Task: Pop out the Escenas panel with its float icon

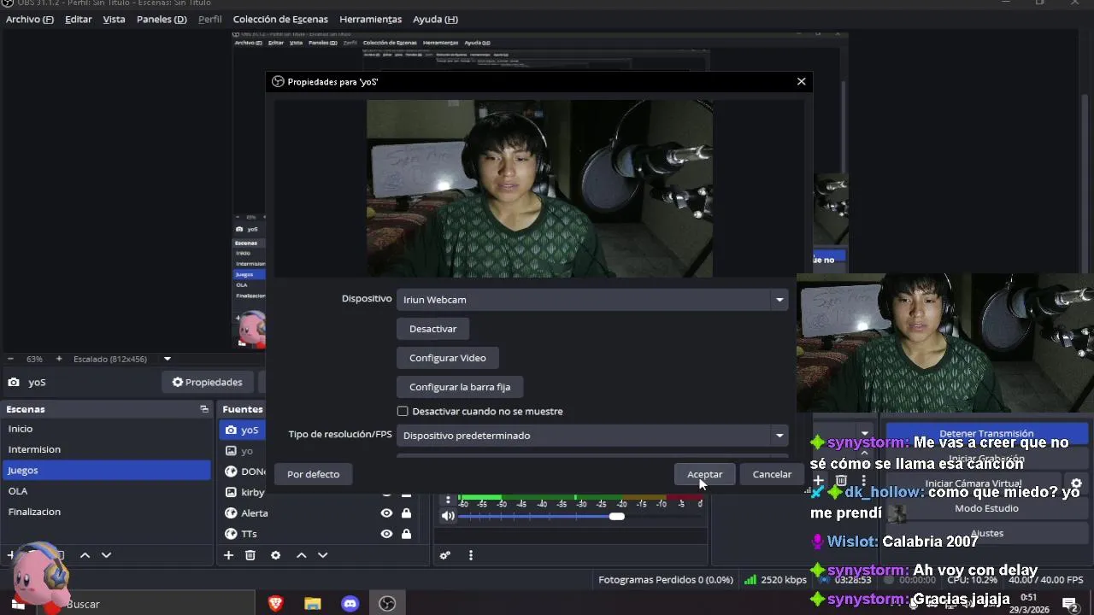Action: point(203,409)
